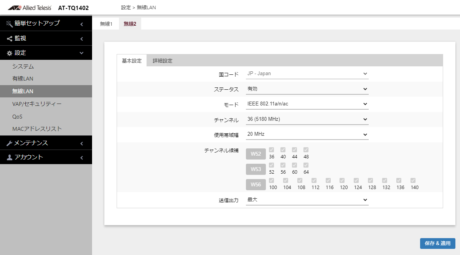Click the 保存 & 適用 button

coord(438,243)
